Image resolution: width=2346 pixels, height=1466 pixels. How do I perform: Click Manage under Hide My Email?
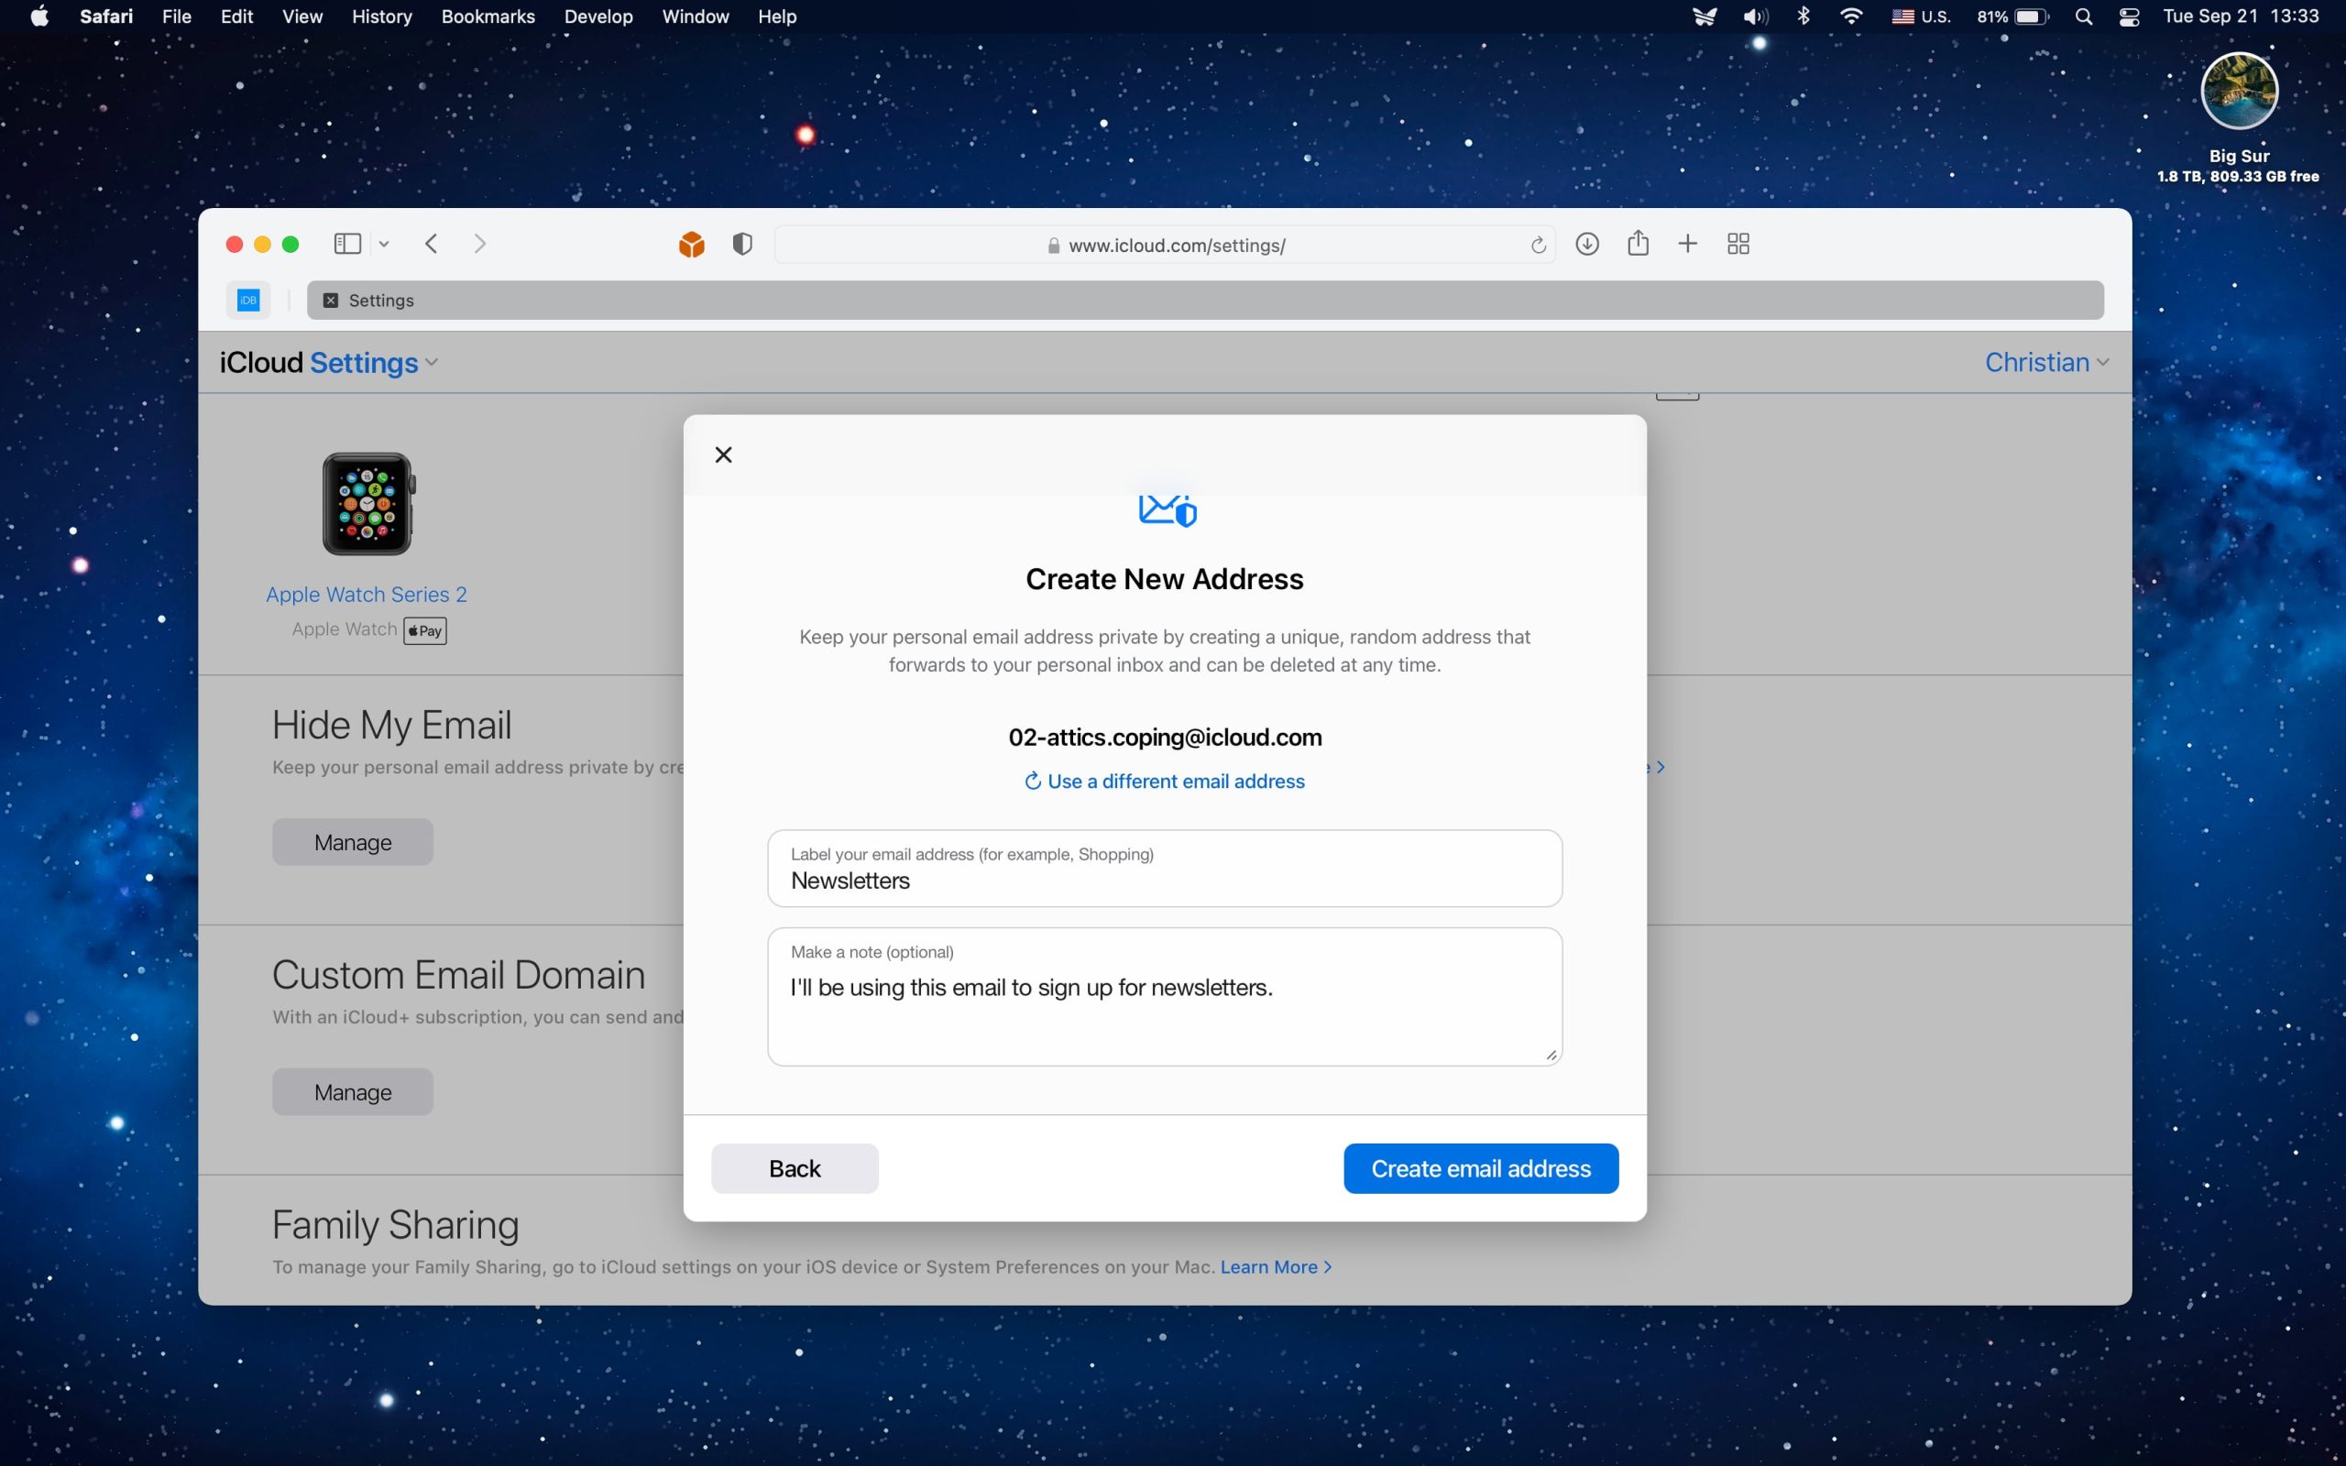pyautogui.click(x=353, y=842)
